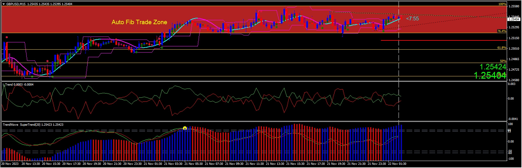The height and width of the screenshot is (168, 522).
Task: Click the 0.003 Trend scale value
Action: coord(512,84)
